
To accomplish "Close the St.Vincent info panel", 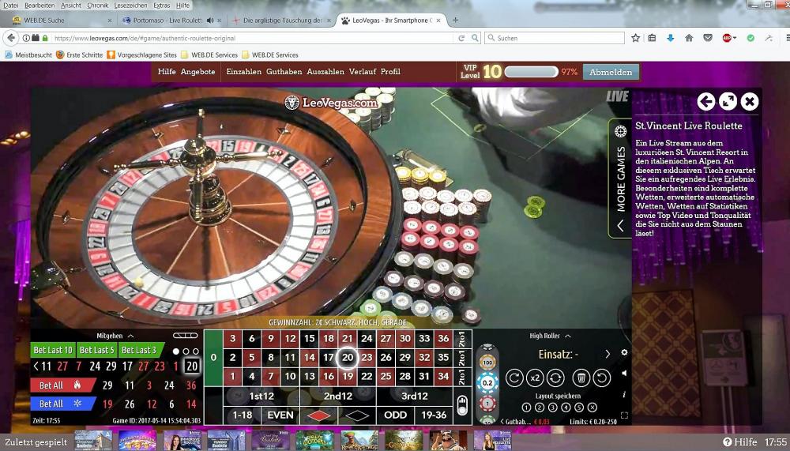I will (x=750, y=102).
